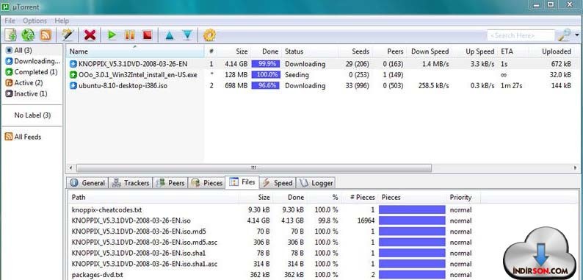Switch to the Pieces tab
Image resolution: width=583 pixels, height=280 pixels.
pos(207,183)
